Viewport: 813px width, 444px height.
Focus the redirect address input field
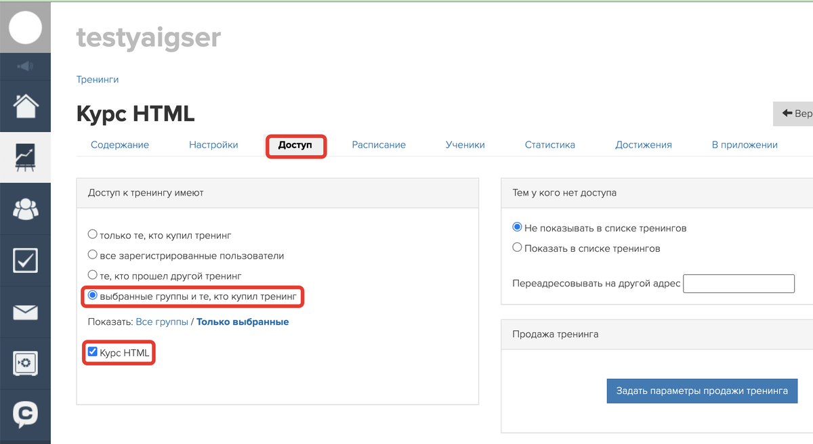[739, 284]
